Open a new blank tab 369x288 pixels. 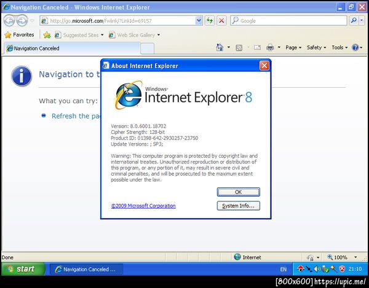[148, 49]
